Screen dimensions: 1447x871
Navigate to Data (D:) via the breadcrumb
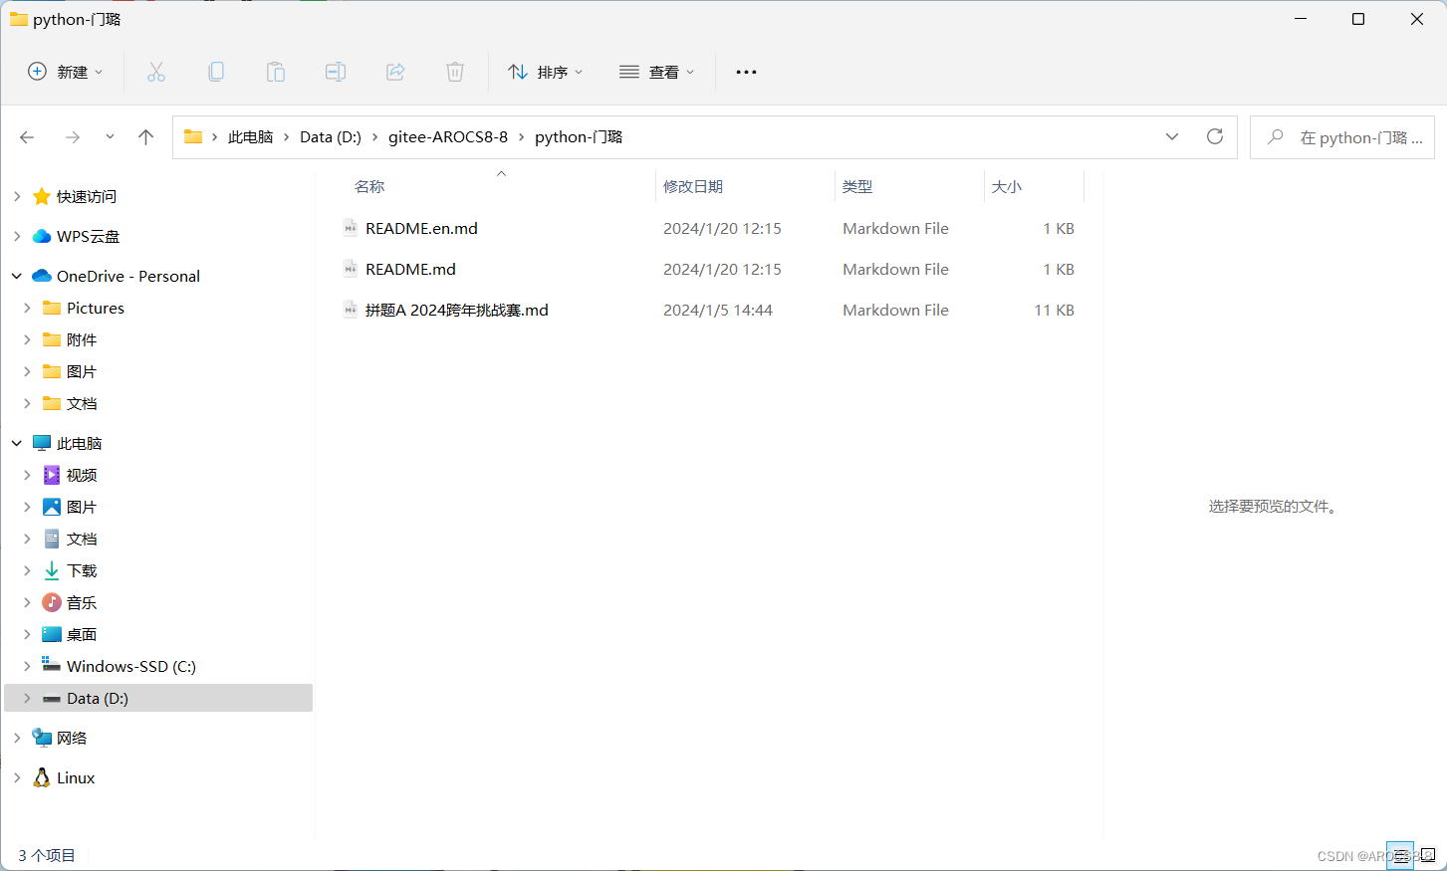[x=331, y=136]
